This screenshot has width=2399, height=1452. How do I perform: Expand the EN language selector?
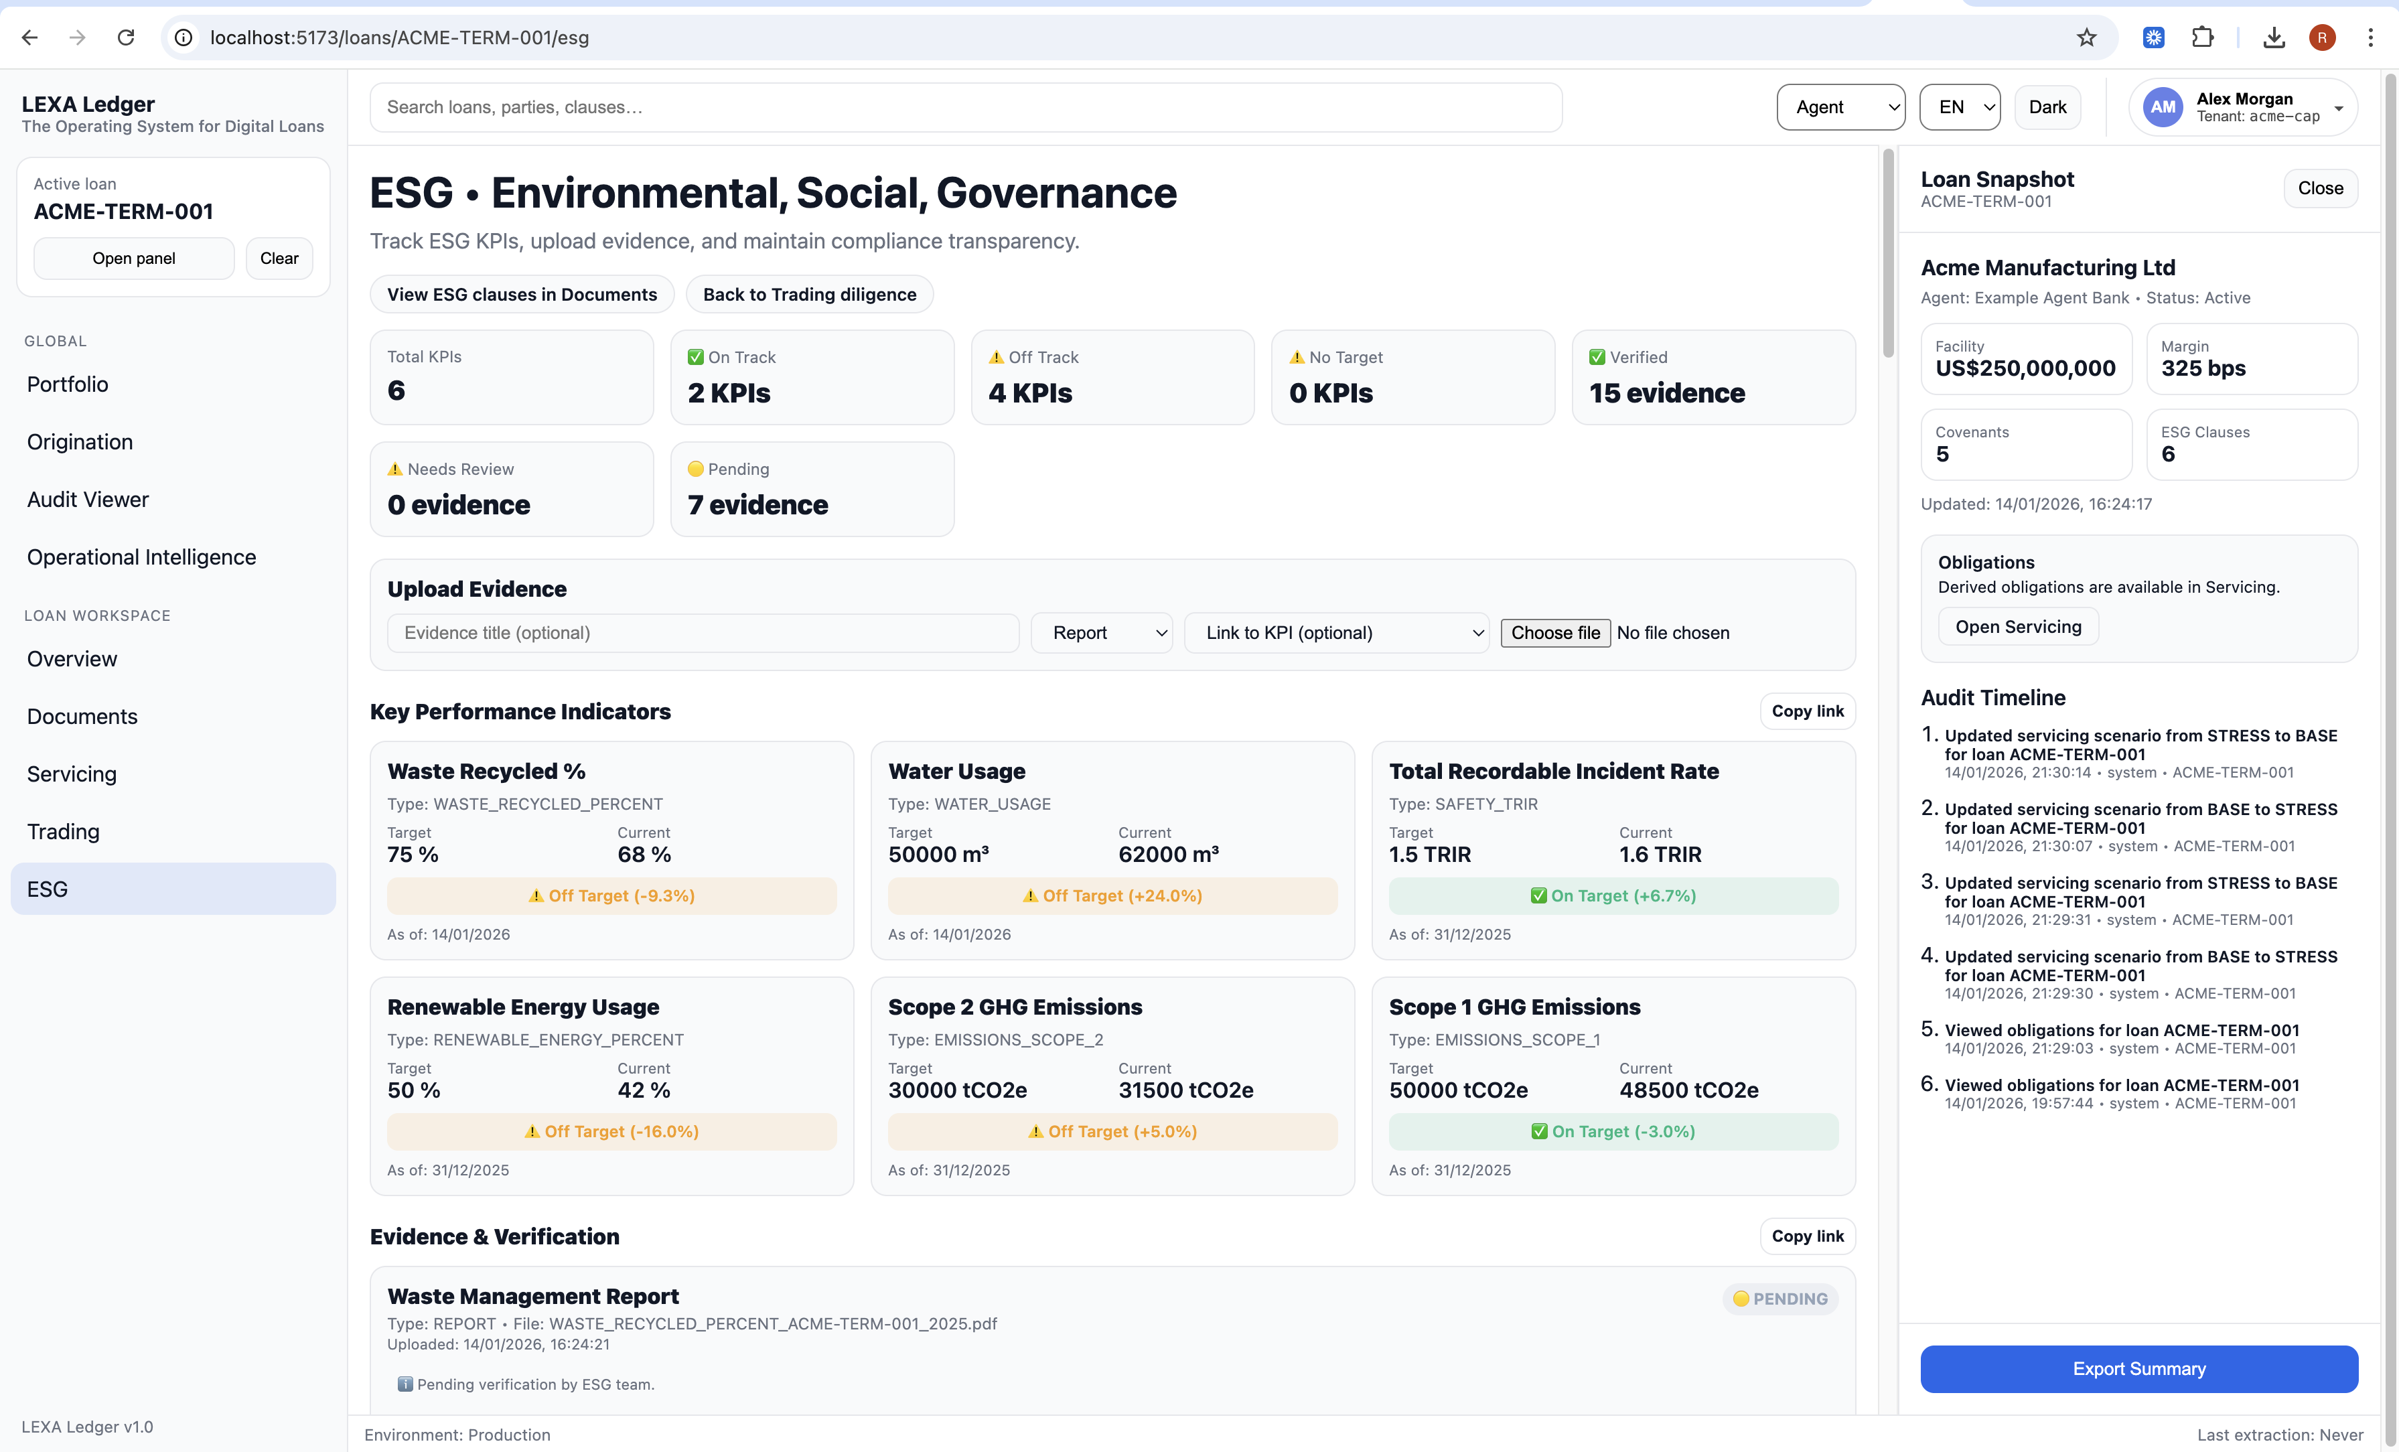pos(1959,107)
